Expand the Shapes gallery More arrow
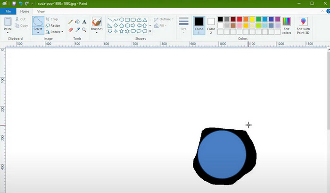The height and width of the screenshot is (193, 330). 150,31
